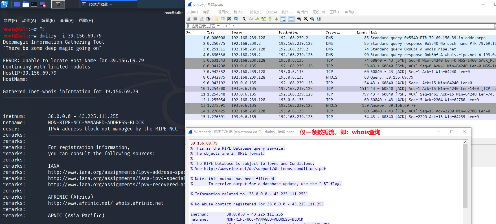The height and width of the screenshot is (224, 496).
Task: Select packet 5 TCP SYN row
Action: click(x=341, y=60)
